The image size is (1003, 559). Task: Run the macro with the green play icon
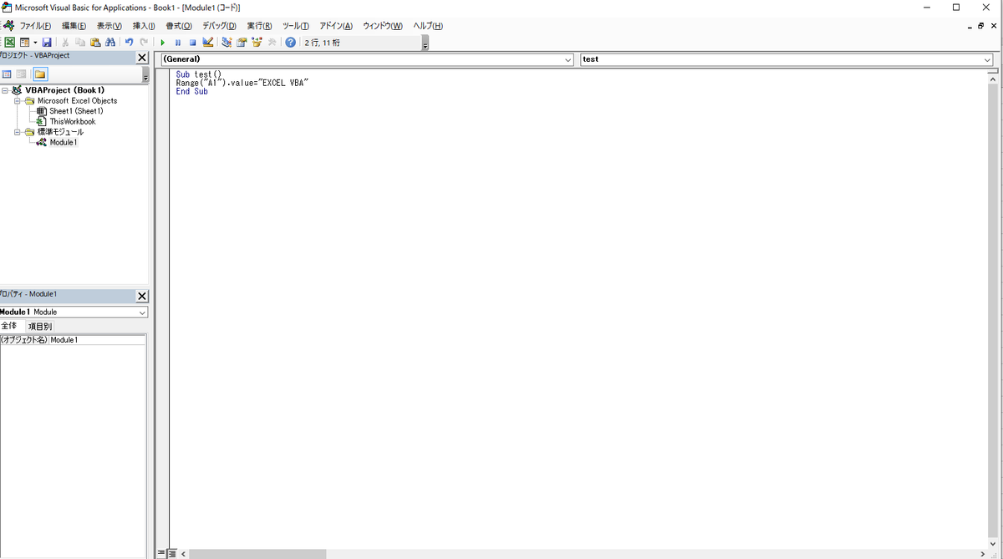point(163,43)
